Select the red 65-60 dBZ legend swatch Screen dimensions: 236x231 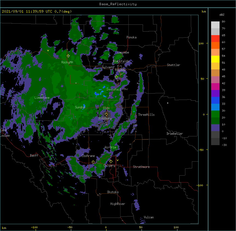[x=215, y=39]
